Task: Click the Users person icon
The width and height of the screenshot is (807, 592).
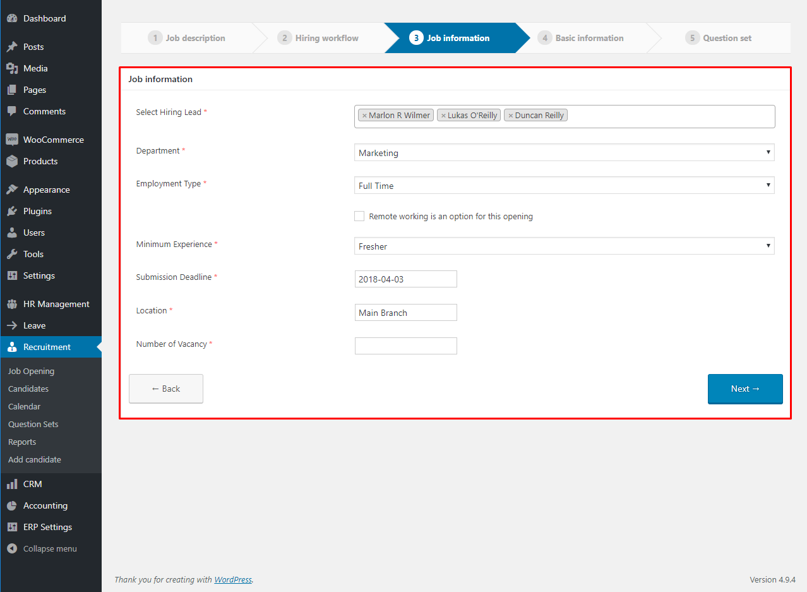Action: click(x=12, y=233)
